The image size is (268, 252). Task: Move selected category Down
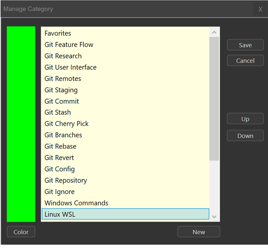point(245,136)
